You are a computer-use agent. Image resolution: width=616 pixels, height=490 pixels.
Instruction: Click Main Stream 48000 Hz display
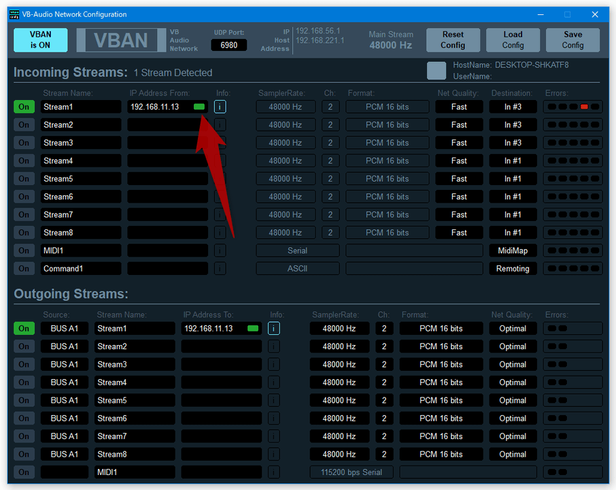click(390, 40)
